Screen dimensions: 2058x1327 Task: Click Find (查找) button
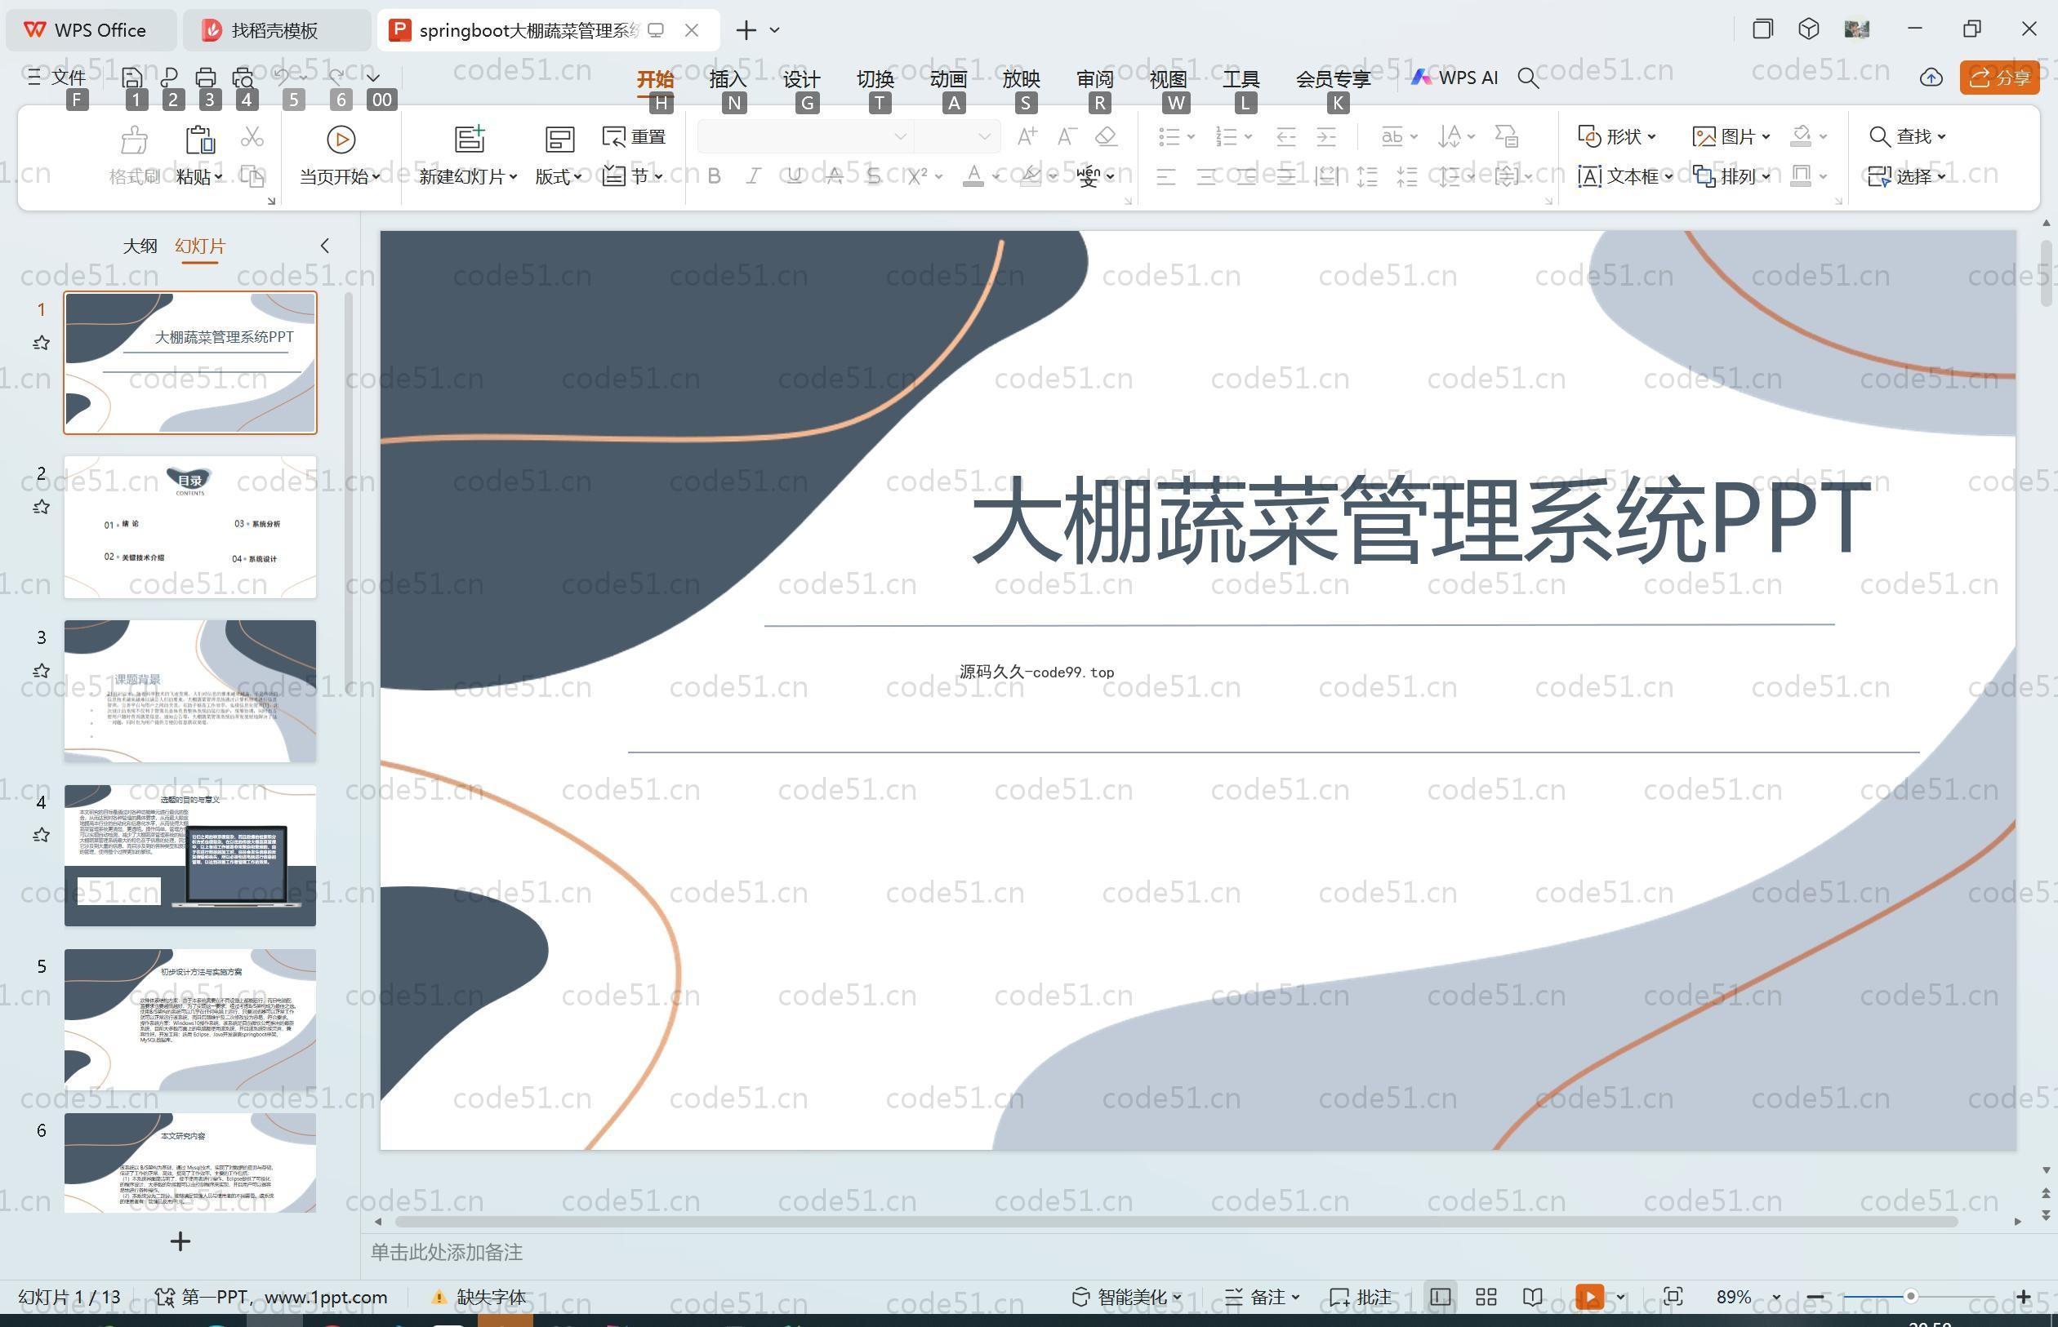[1907, 136]
